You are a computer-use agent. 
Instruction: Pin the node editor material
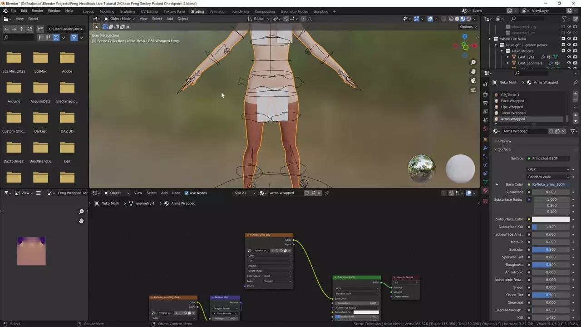click(327, 193)
